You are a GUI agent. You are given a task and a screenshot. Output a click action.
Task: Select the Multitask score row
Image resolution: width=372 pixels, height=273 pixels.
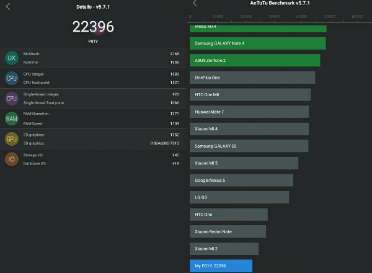pos(101,54)
